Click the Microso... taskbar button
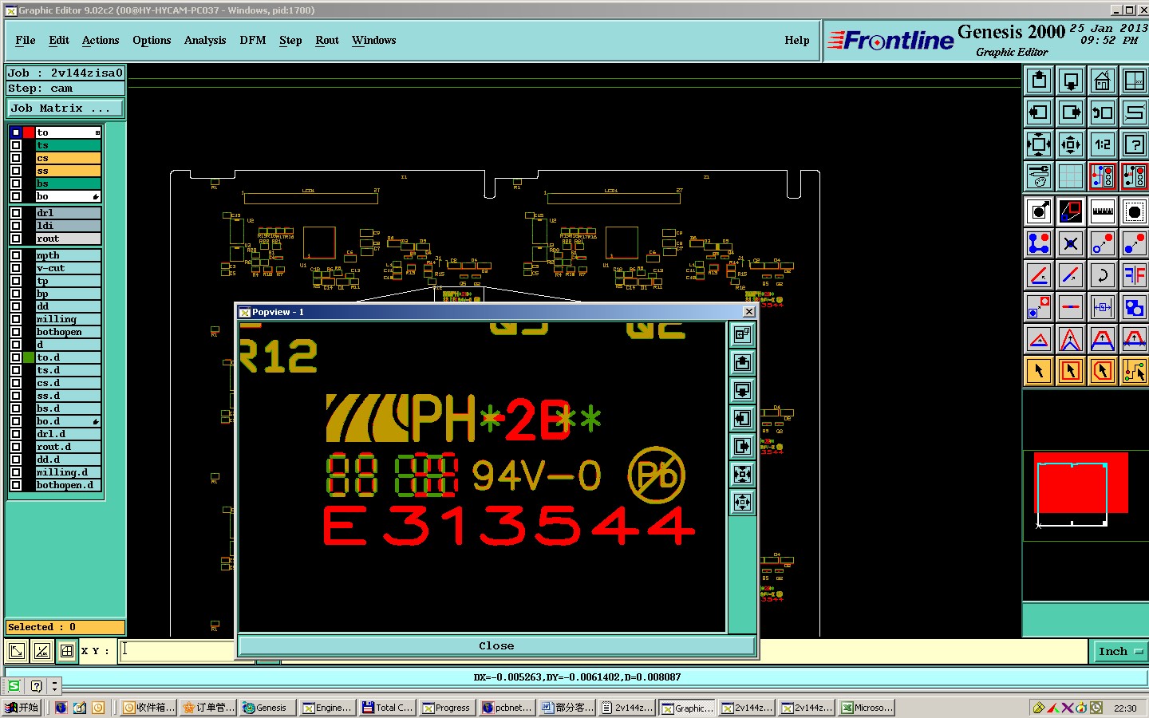 tap(867, 708)
